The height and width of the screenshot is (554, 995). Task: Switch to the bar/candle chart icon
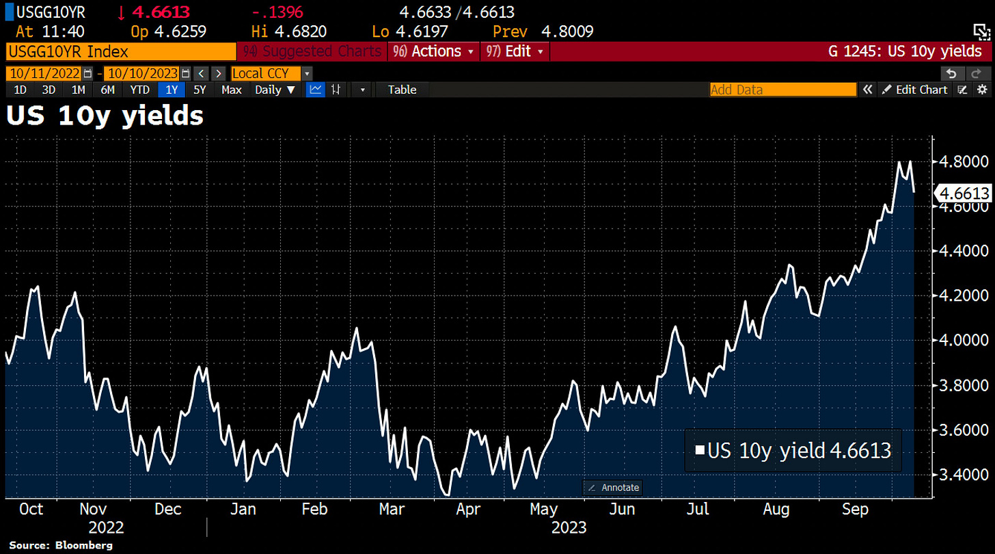(x=336, y=90)
